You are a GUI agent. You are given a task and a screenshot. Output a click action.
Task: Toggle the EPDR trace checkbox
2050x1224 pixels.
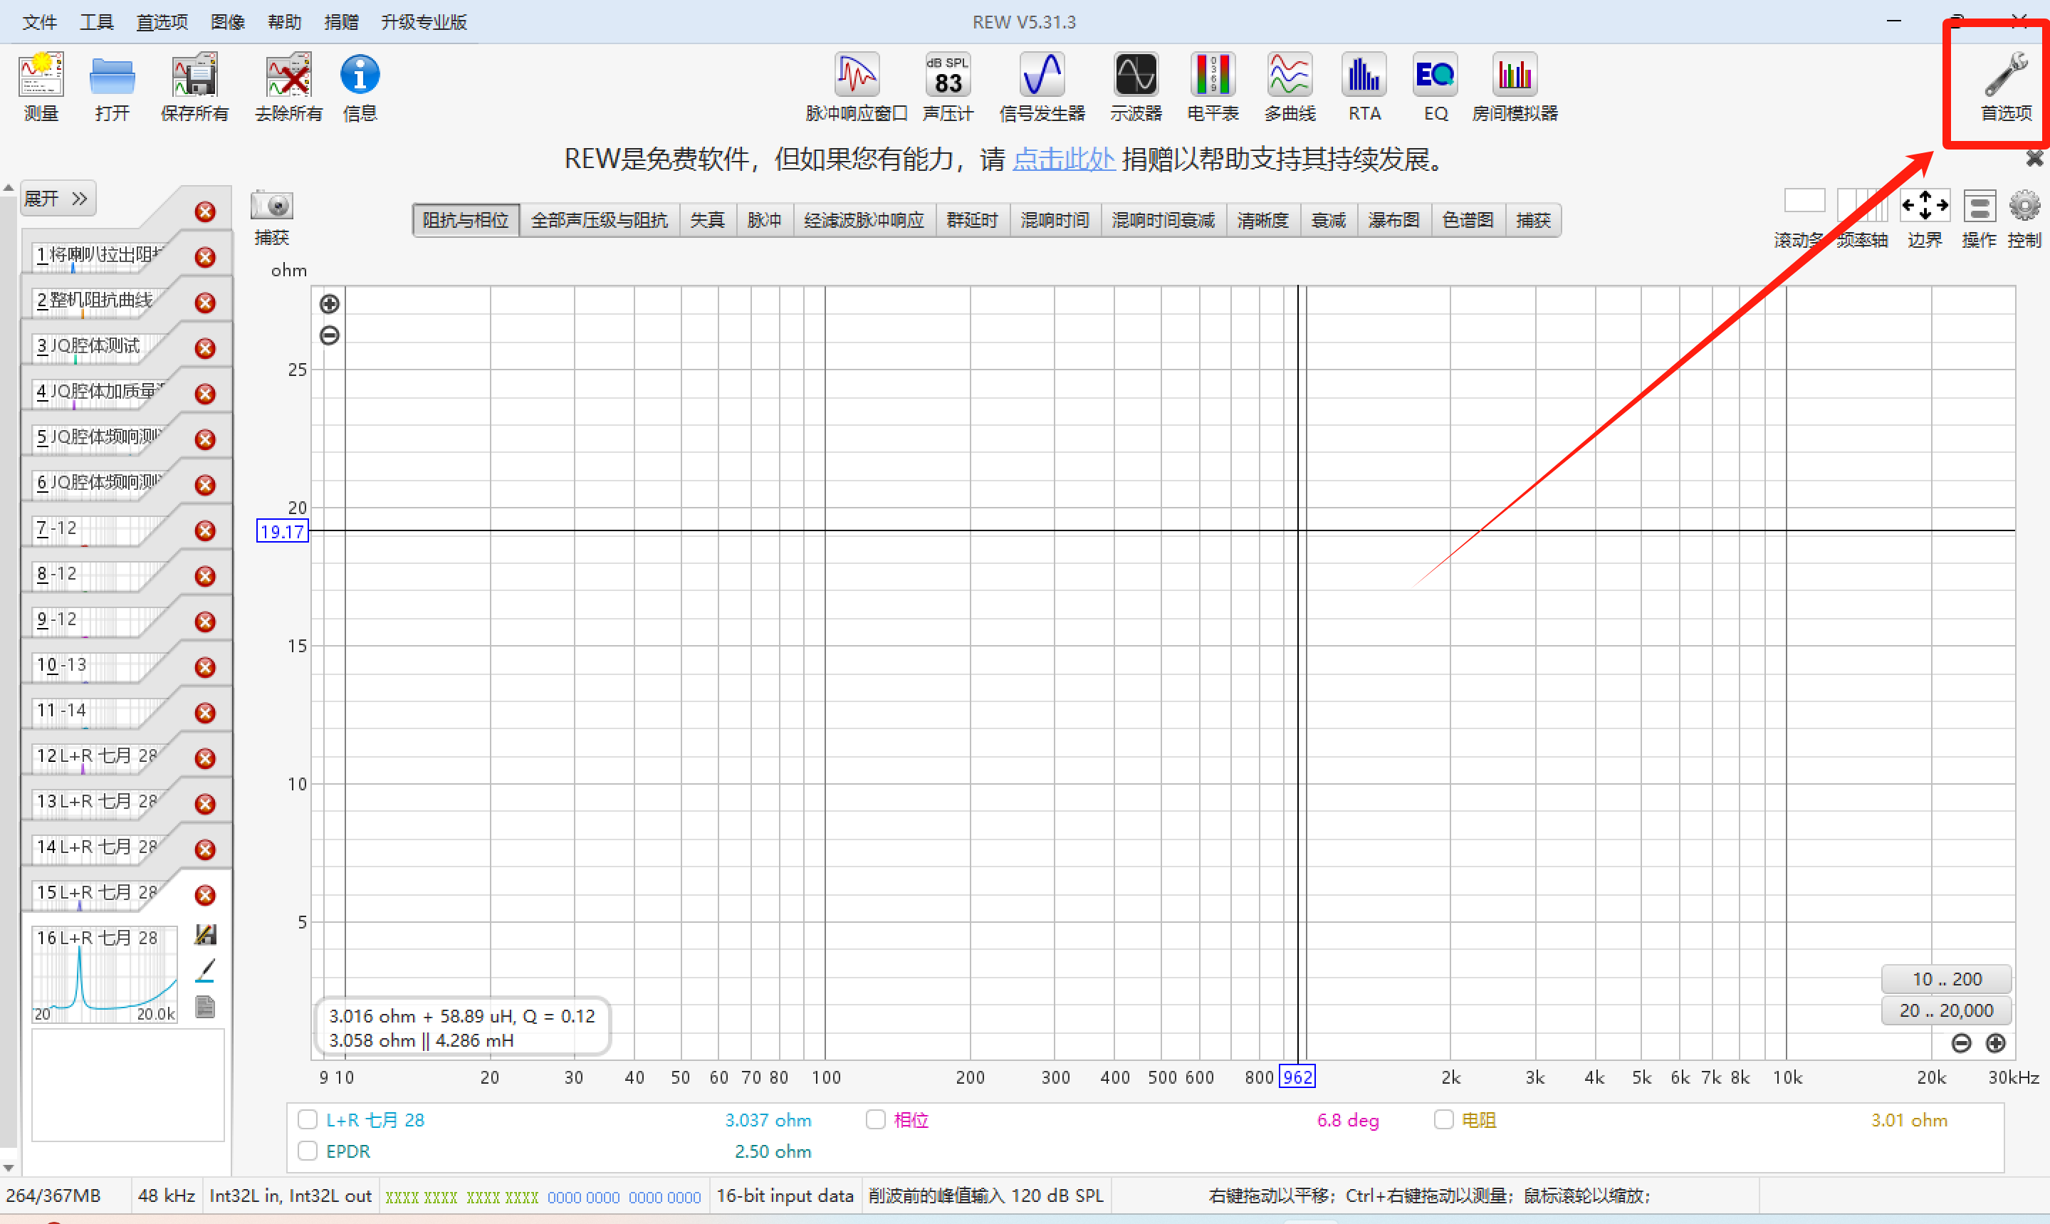click(x=308, y=1151)
